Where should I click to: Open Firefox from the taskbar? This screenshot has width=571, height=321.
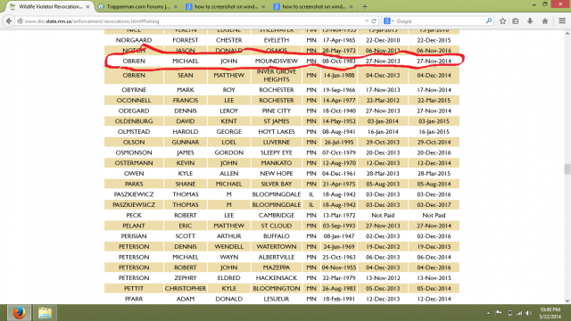coord(19,313)
